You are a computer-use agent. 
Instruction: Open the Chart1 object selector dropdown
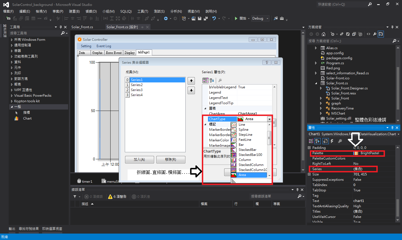(398, 134)
